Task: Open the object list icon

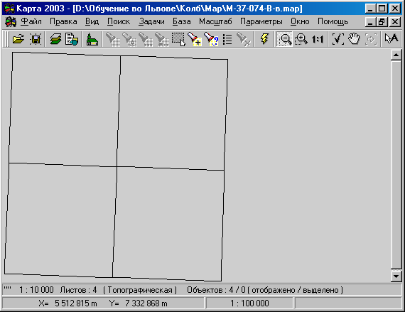Action: pyautogui.click(x=227, y=39)
